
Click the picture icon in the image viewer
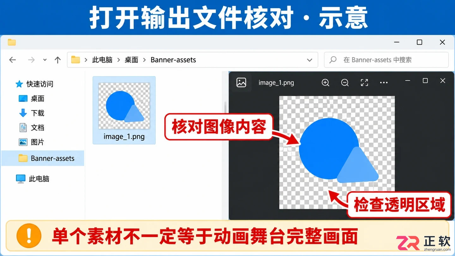point(241,82)
